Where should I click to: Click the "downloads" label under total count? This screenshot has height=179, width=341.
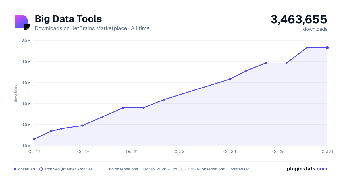[x=315, y=29]
